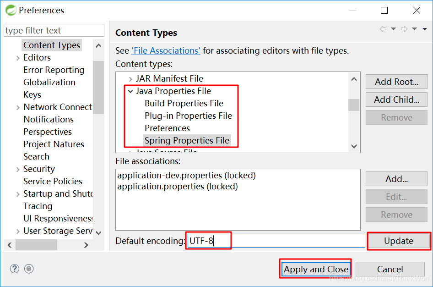Select Notifications in the sidebar
This screenshot has width=433, height=287.
[49, 119]
